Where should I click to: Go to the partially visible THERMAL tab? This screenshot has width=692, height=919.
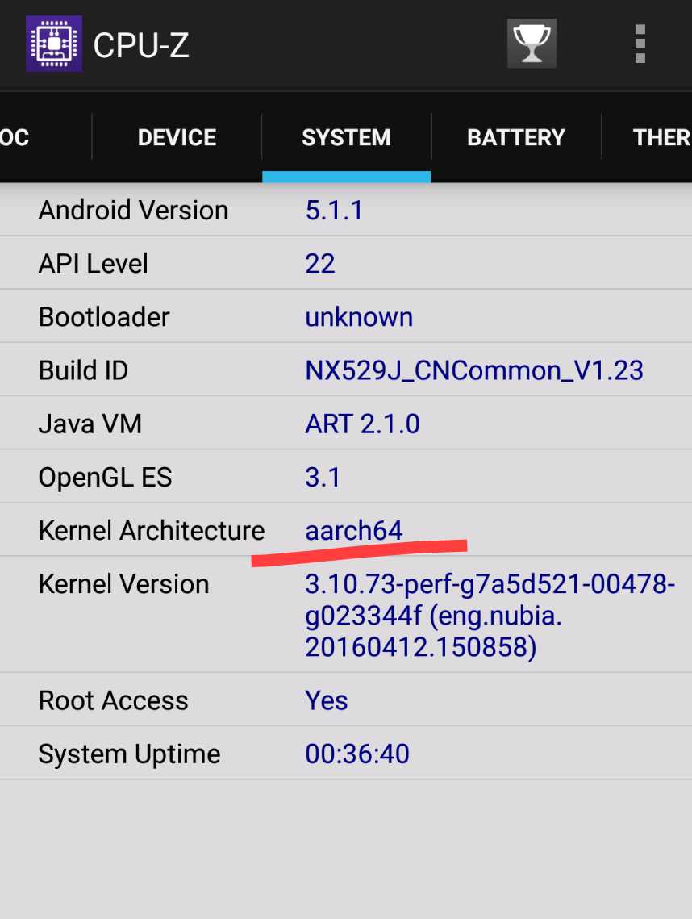[x=648, y=138]
